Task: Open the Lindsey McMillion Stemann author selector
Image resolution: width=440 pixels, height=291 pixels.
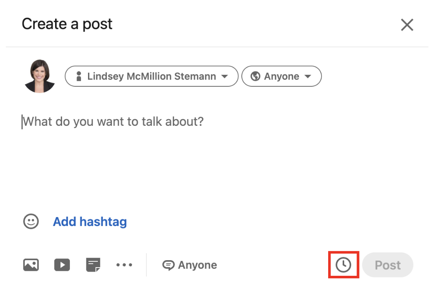Action: click(x=151, y=76)
